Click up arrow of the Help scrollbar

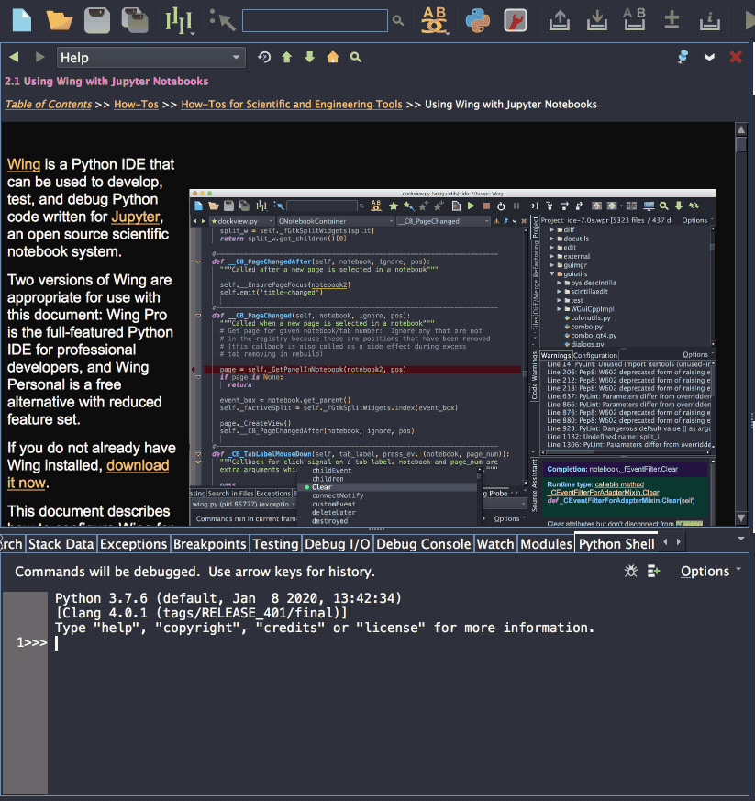(x=741, y=129)
